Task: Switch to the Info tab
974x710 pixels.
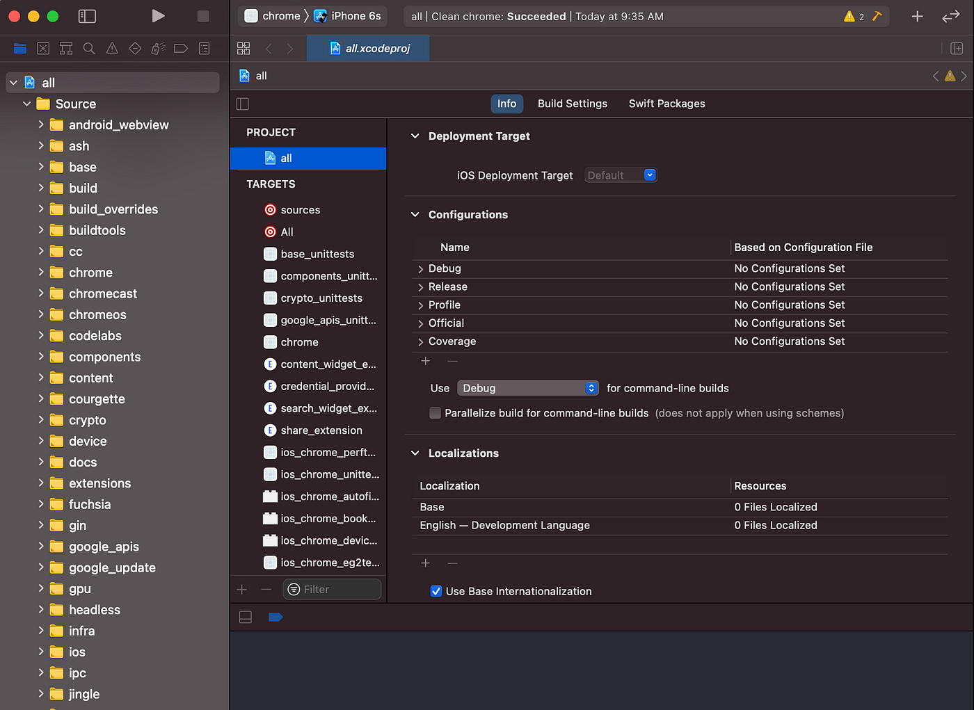Action: click(x=506, y=104)
